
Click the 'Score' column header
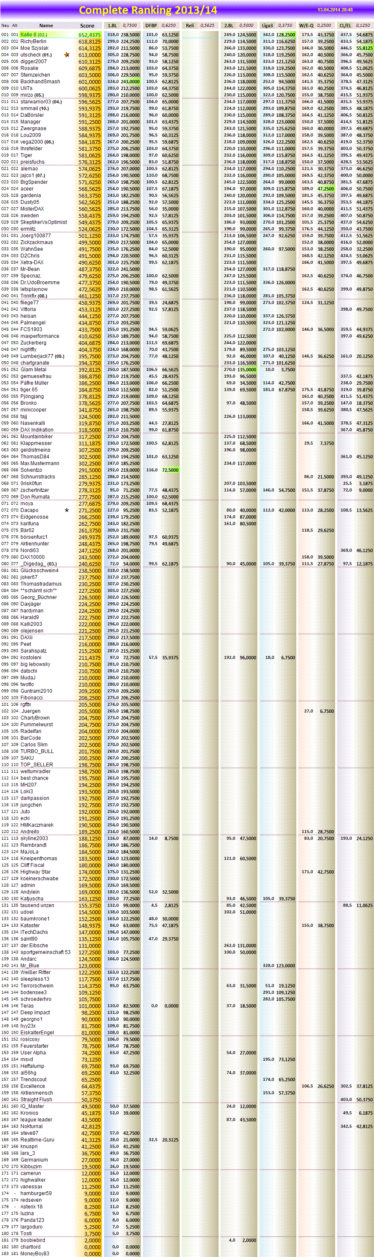(87, 26)
